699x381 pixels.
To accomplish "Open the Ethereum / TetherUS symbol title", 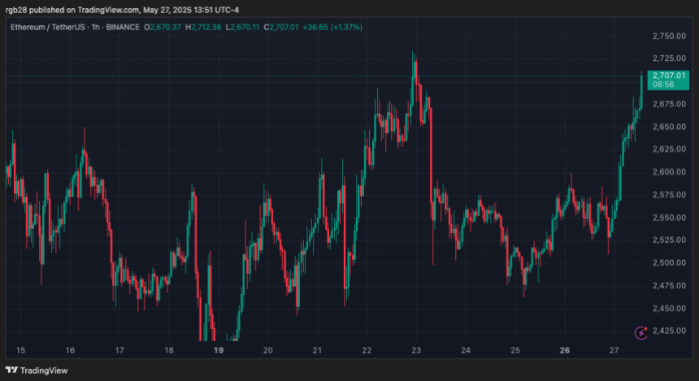I will 52,27.
